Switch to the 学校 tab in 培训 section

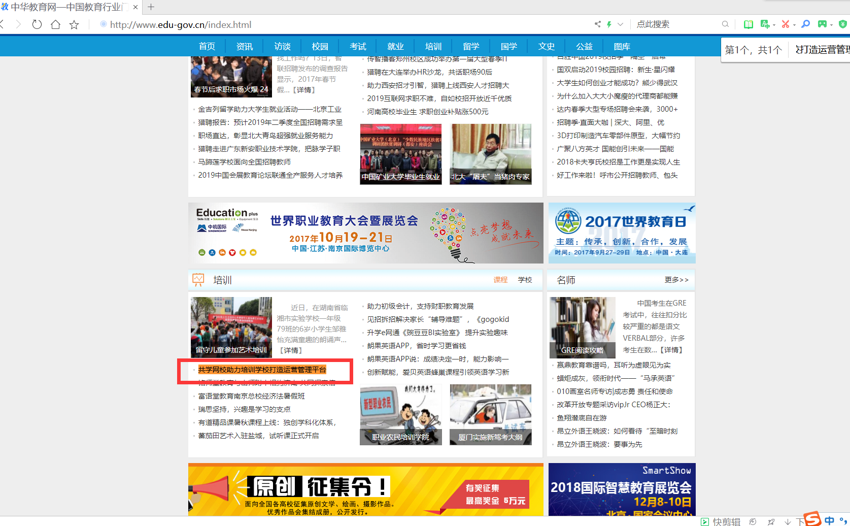click(x=525, y=280)
